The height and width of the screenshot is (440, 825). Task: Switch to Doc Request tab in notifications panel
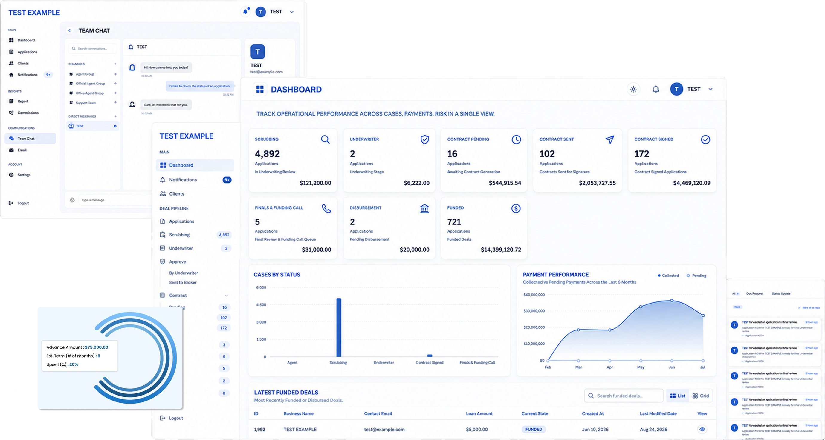pyautogui.click(x=754, y=293)
